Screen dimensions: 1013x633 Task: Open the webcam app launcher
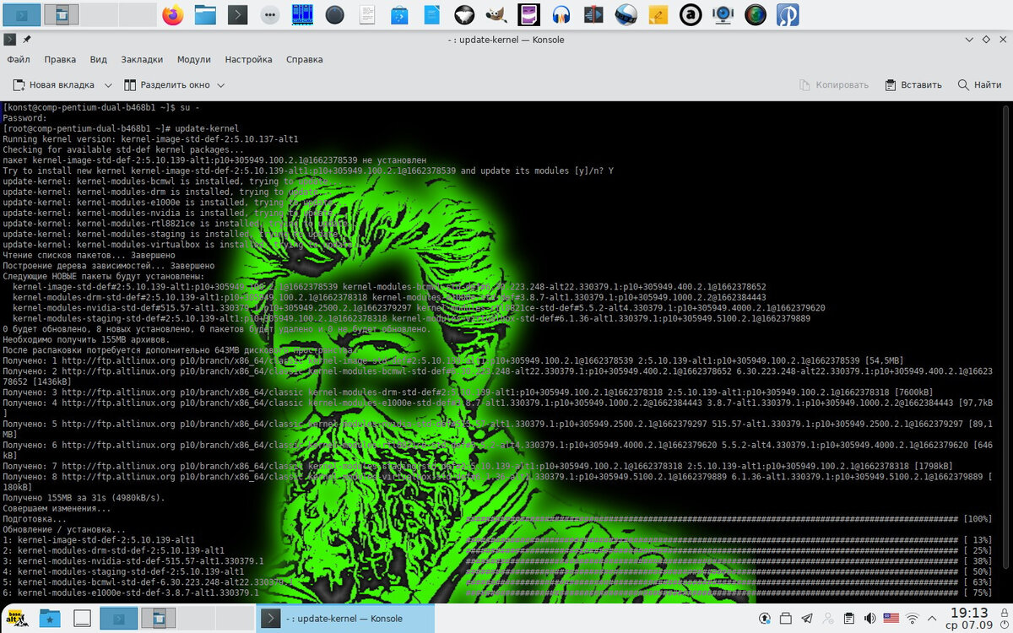(723, 14)
